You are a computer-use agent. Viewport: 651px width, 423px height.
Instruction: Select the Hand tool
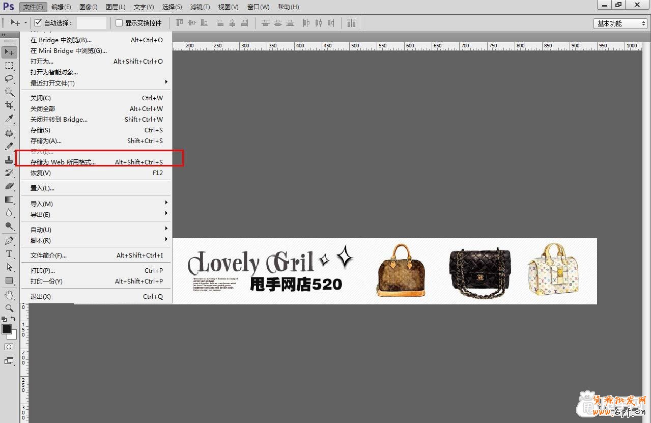(9, 295)
